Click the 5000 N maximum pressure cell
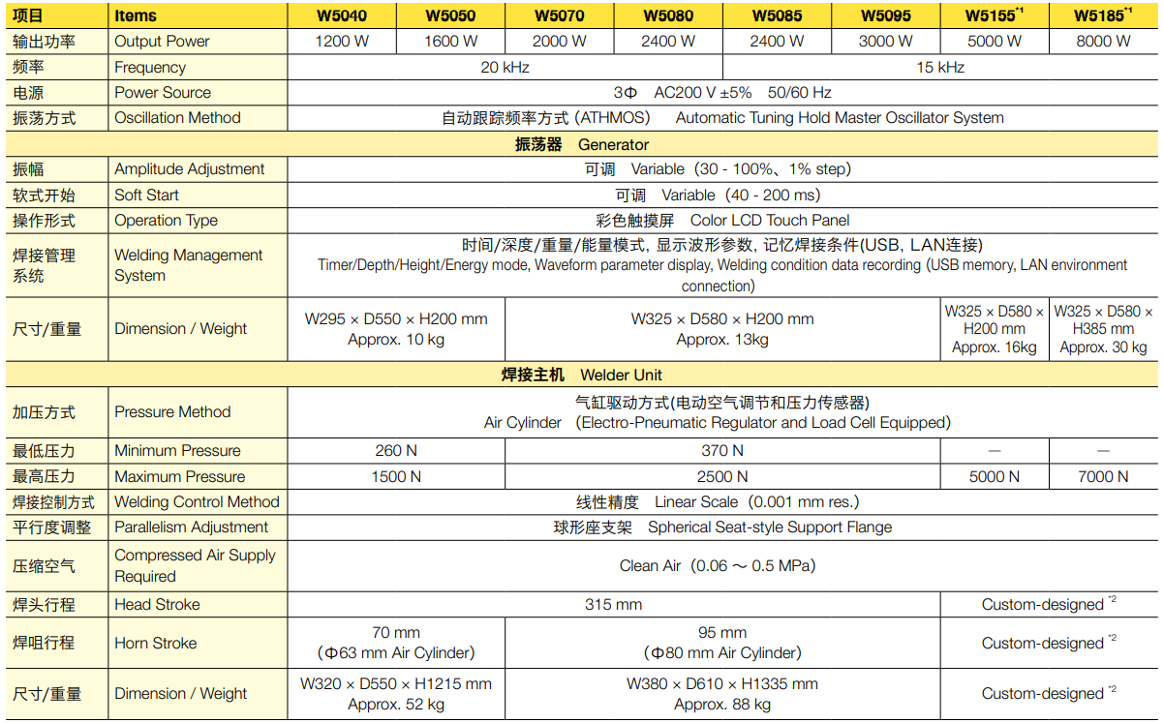This screenshot has width=1164, height=723. coord(995,477)
